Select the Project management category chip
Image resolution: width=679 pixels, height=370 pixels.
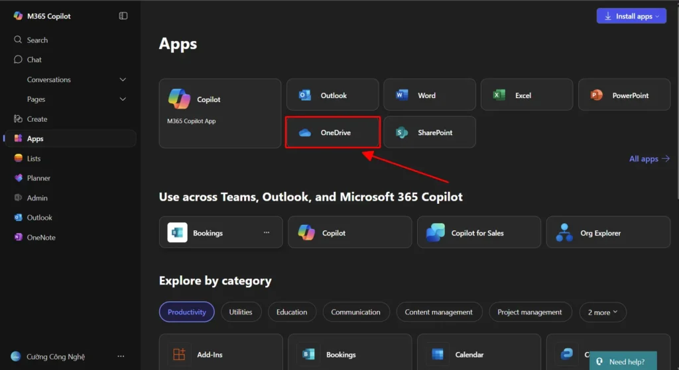pyautogui.click(x=530, y=312)
